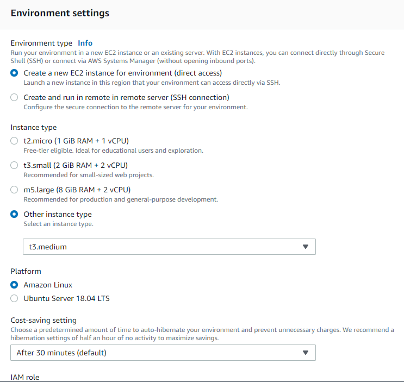
Task: Click the After 30 minutes (default) dropdown text
Action: pos(61,353)
